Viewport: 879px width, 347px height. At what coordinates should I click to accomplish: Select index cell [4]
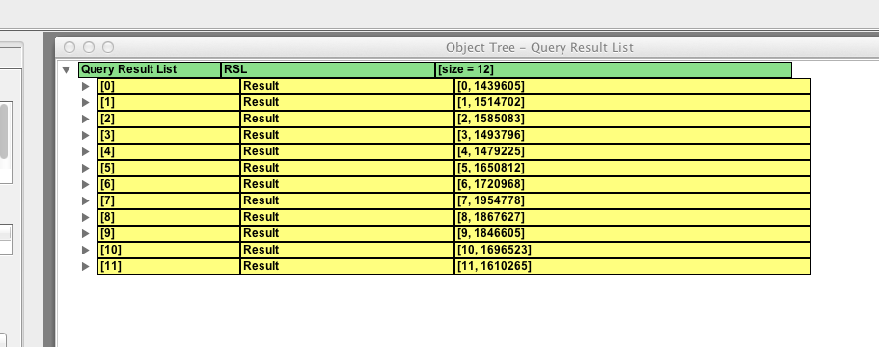(169, 151)
